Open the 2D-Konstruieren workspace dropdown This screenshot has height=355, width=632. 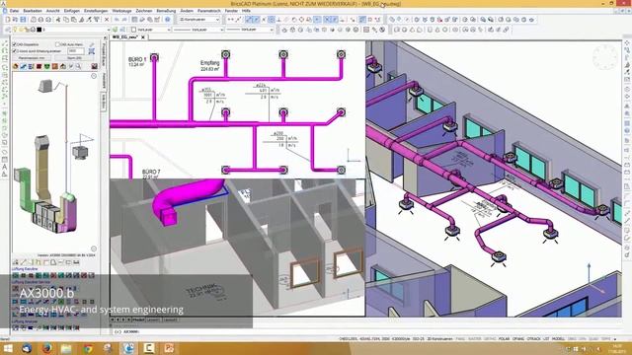coord(199,20)
